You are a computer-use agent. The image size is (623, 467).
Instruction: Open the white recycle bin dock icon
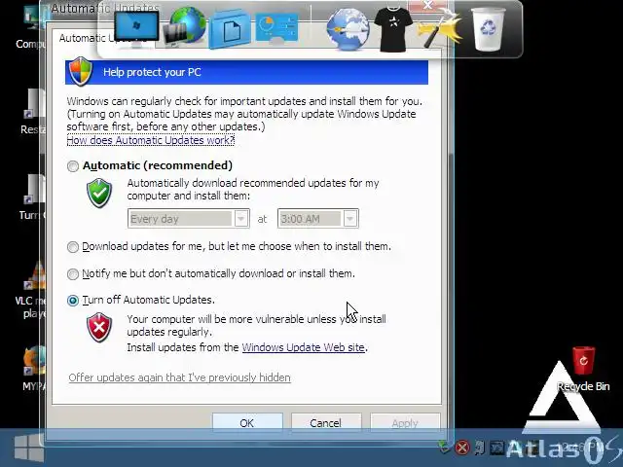pos(488,29)
